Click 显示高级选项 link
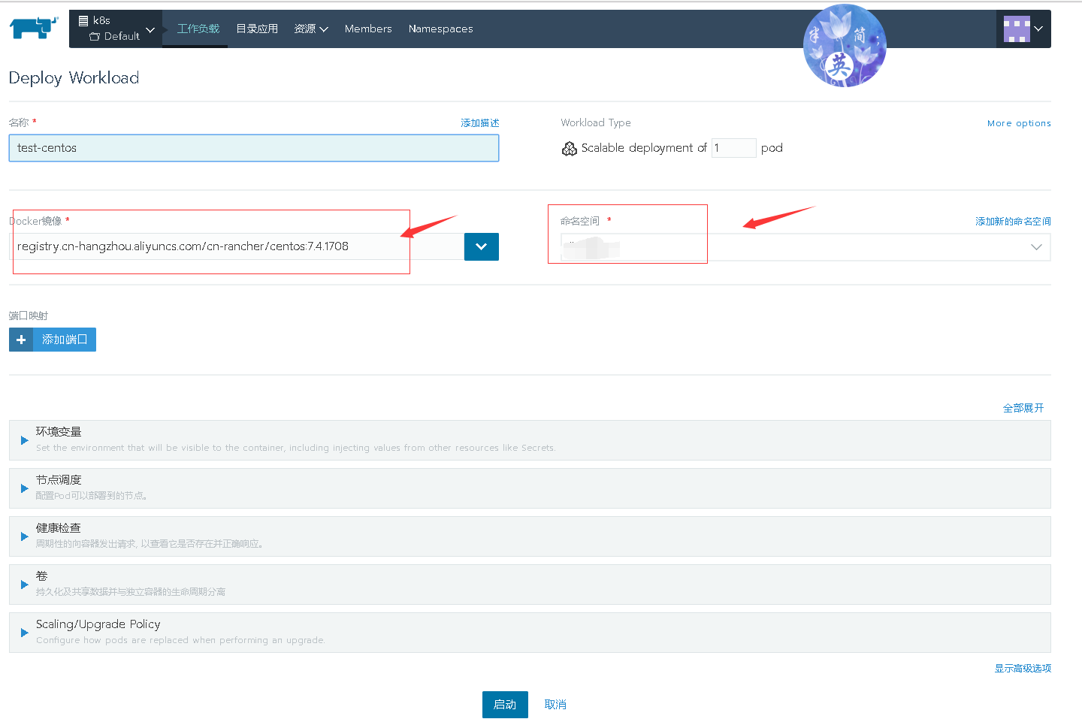Screen dimensions: 1082x722 click(1023, 669)
